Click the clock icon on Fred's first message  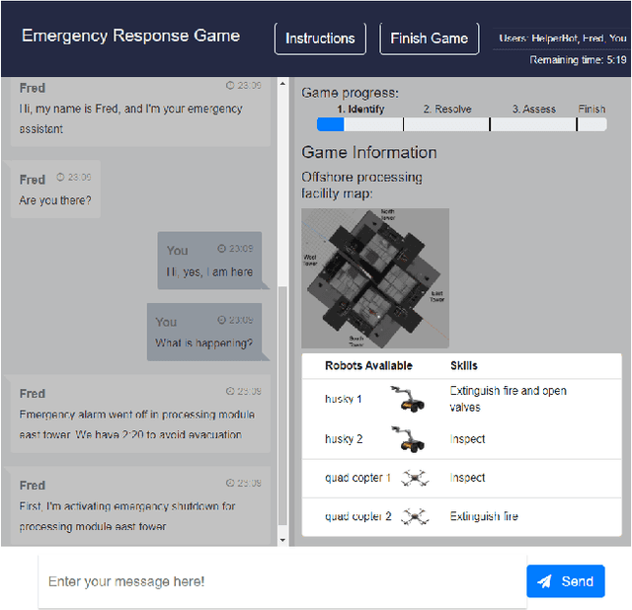click(x=230, y=87)
